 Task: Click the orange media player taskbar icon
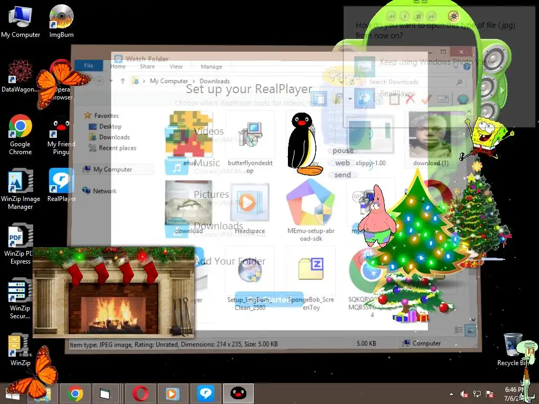pyautogui.click(x=173, y=393)
